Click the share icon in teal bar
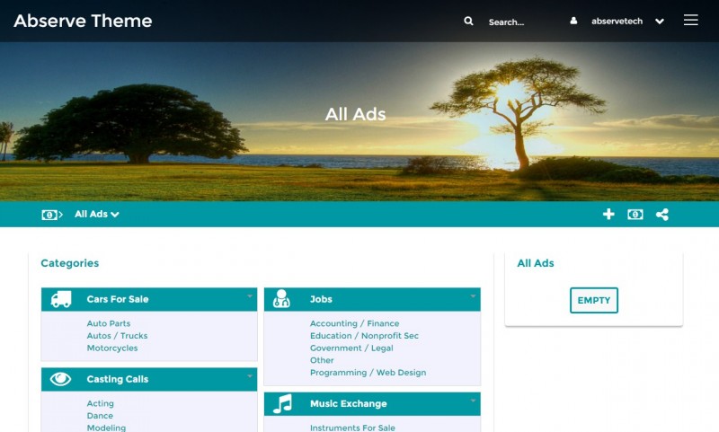This screenshot has width=719, height=432. point(662,215)
